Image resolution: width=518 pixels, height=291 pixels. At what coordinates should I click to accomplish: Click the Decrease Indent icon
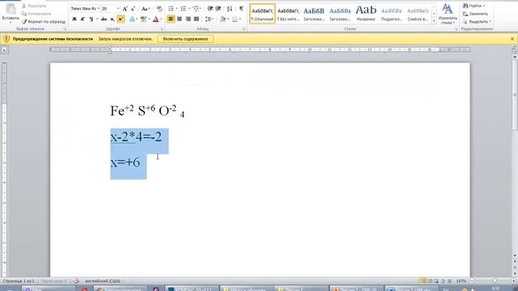pos(210,9)
